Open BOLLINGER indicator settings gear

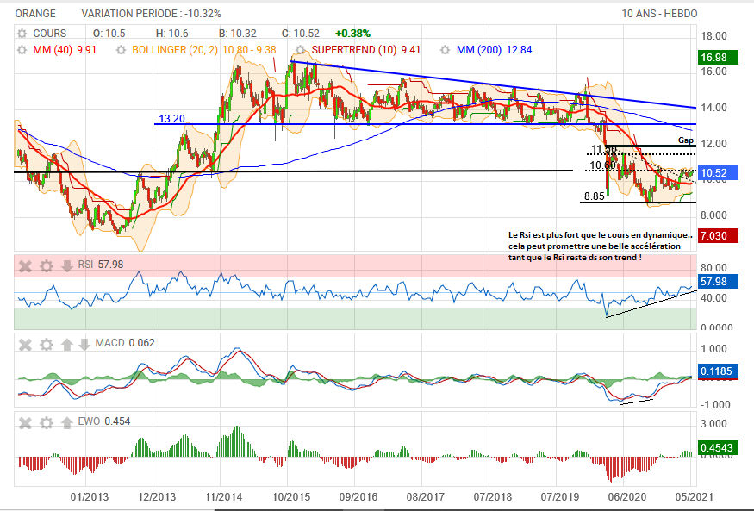click(x=122, y=50)
